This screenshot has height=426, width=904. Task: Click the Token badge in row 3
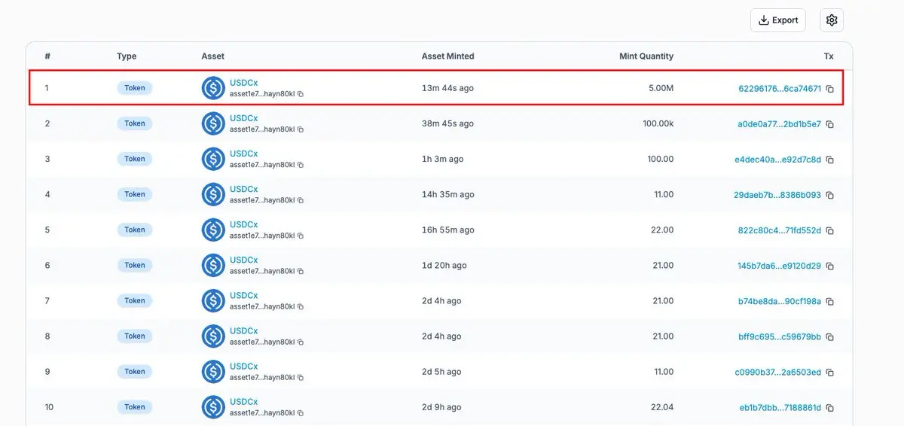point(135,159)
